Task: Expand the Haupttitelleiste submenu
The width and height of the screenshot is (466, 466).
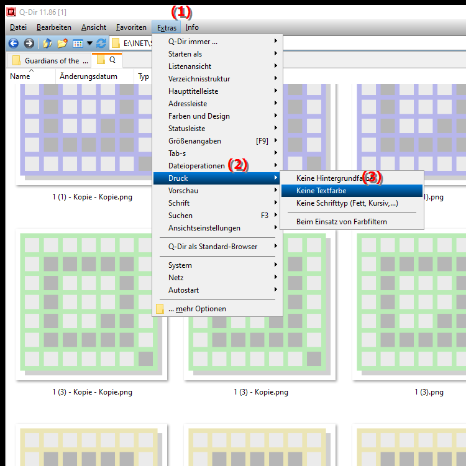Action: 217,91
